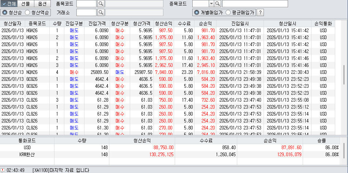Open the help question mark button
The width and height of the screenshot is (348, 173).
pos(260,13)
